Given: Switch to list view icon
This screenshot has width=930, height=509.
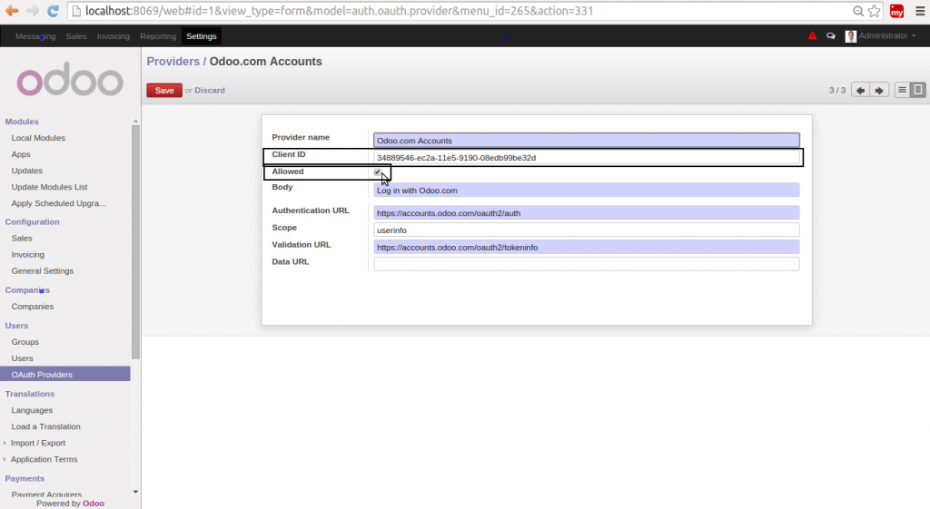Looking at the screenshot, I should (902, 90).
